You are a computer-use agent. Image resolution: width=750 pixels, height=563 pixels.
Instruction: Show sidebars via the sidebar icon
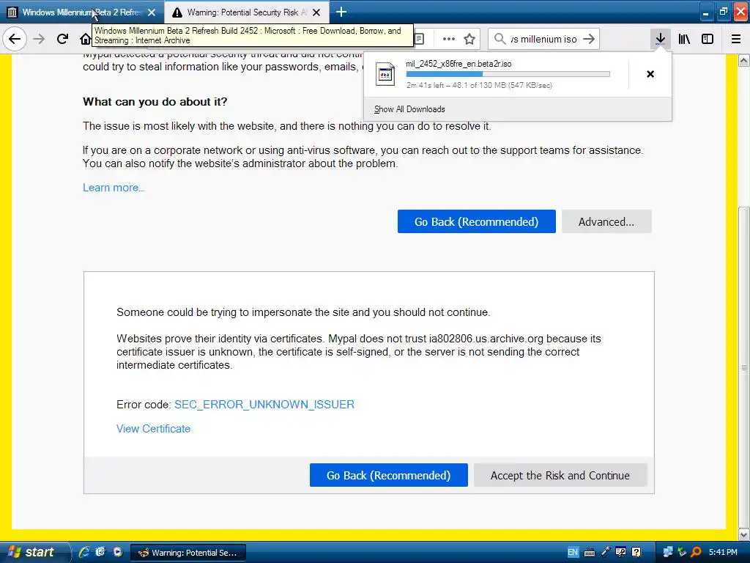coord(708,39)
